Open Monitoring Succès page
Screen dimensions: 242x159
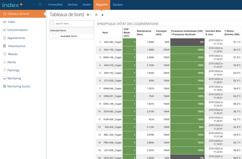pyautogui.click(x=19, y=86)
